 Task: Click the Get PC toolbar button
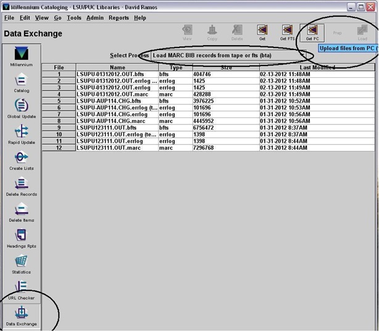pos(312,32)
